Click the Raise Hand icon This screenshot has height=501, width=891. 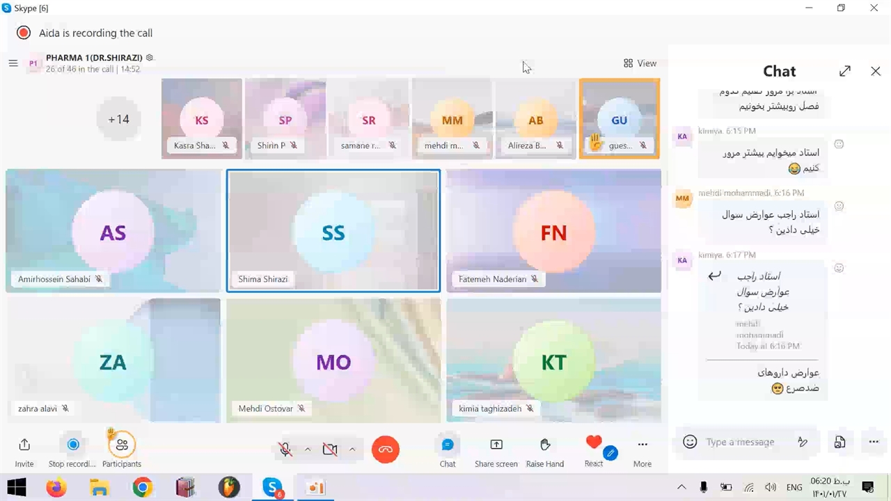click(x=545, y=445)
